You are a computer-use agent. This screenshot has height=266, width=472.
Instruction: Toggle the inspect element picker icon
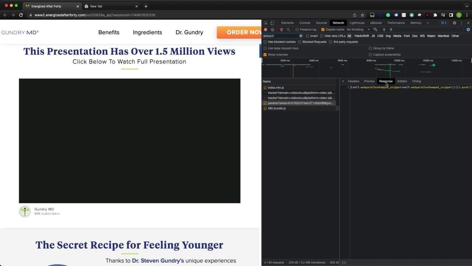tap(265, 23)
